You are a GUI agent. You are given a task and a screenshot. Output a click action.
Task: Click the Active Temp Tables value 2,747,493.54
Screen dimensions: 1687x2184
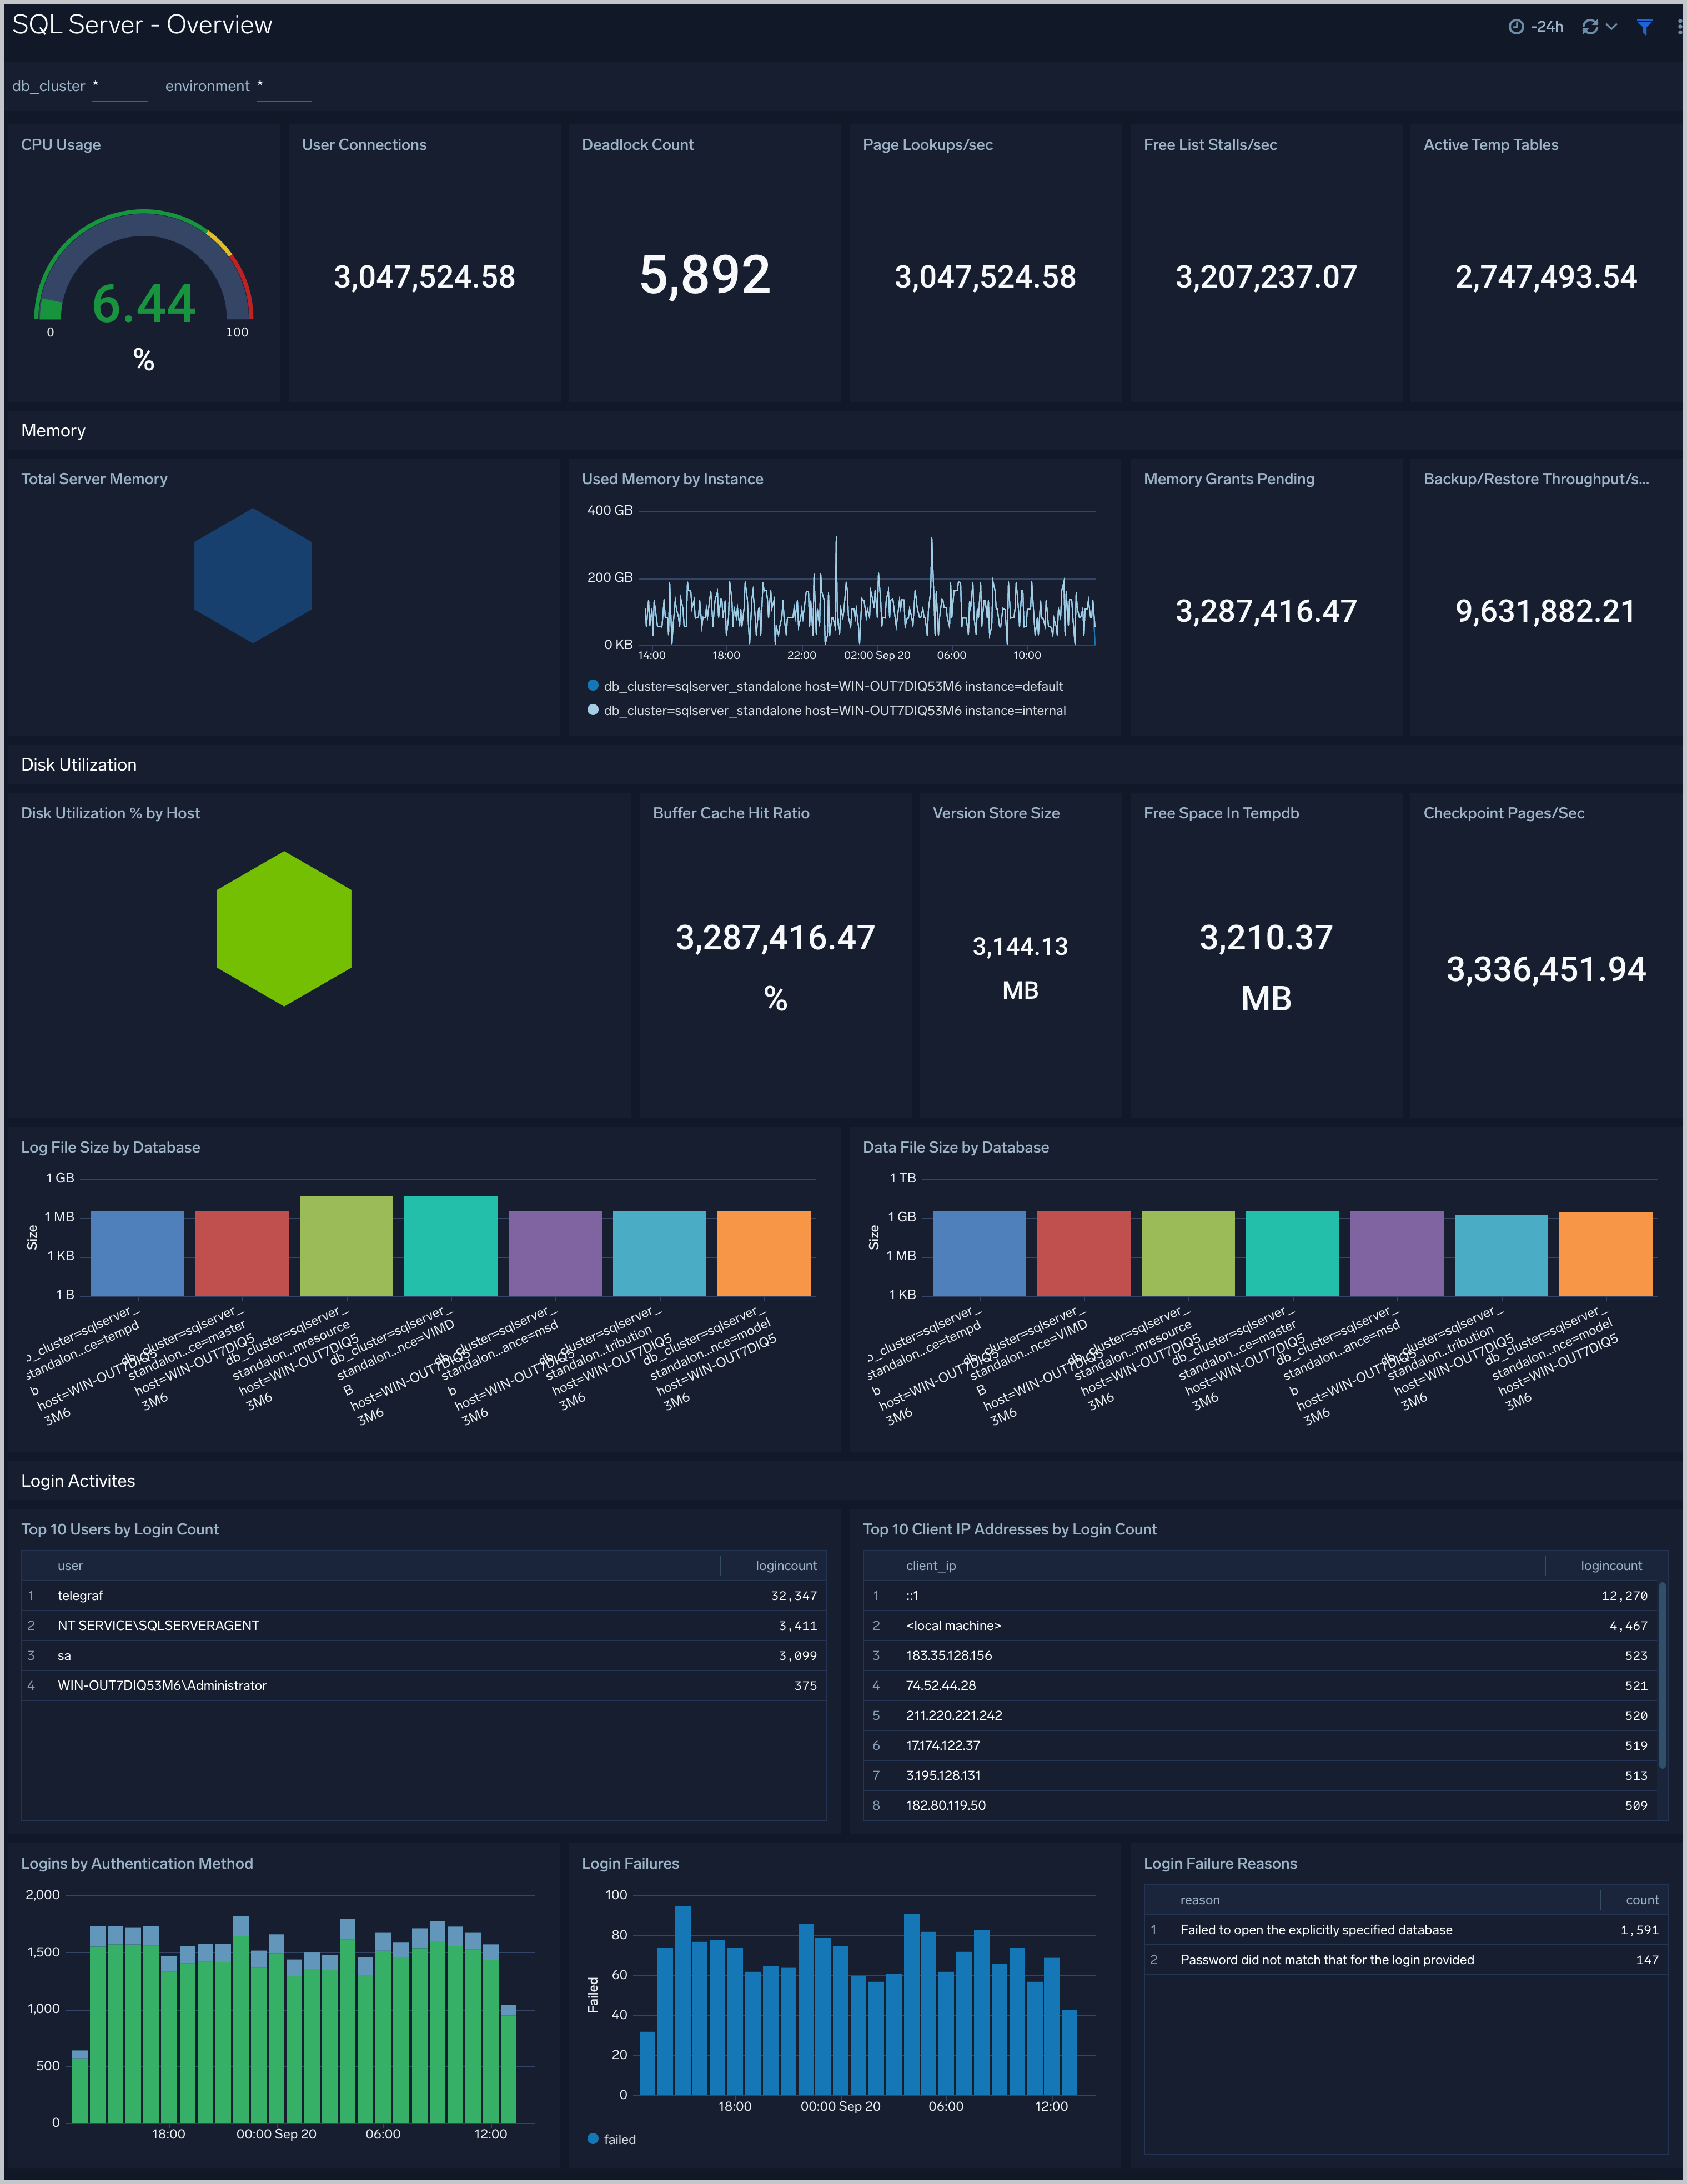click(1546, 277)
